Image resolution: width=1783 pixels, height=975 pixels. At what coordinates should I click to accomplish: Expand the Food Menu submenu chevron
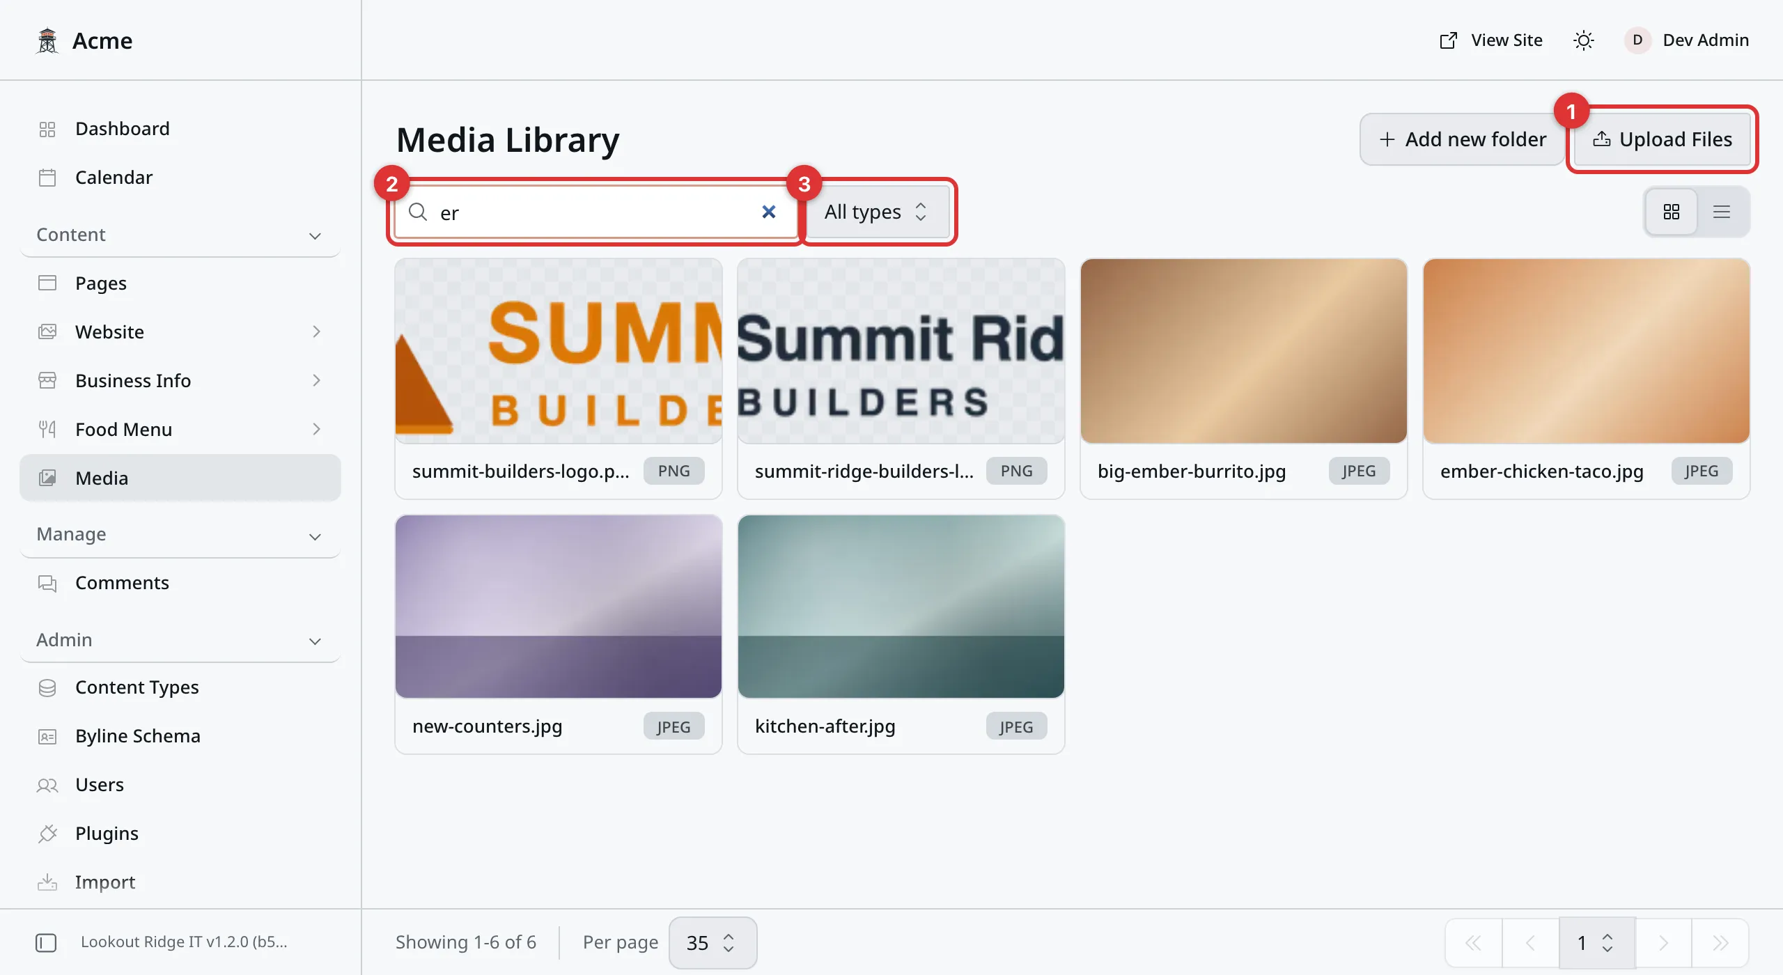pos(316,430)
